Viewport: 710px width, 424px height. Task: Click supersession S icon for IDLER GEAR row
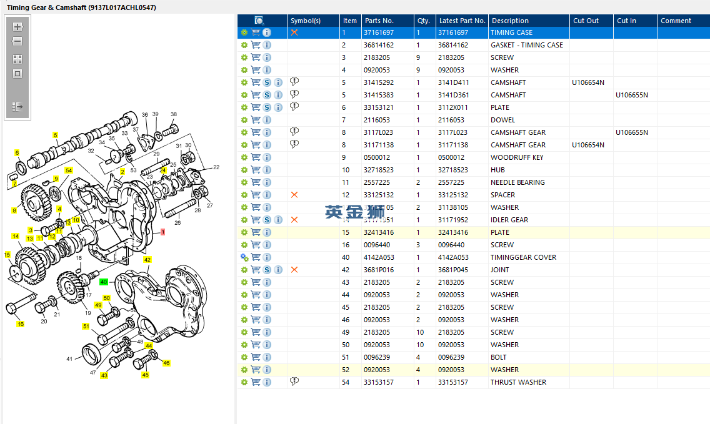(x=267, y=220)
